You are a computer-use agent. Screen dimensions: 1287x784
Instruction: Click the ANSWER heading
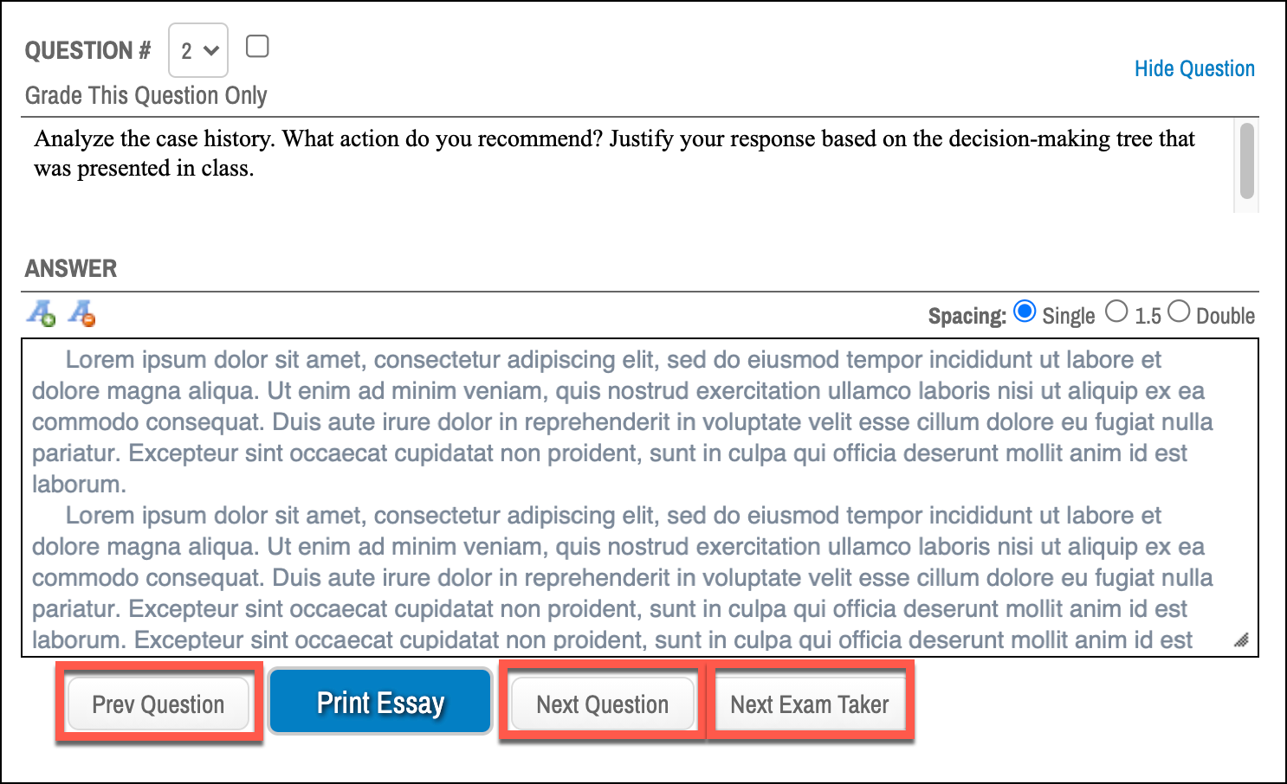[71, 268]
